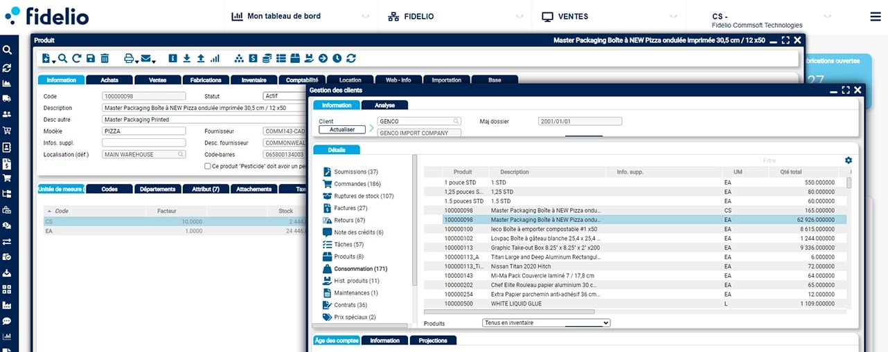Click the empty Infos. suppl. field
Image resolution: width=888 pixels, height=352 pixels.
144,142
